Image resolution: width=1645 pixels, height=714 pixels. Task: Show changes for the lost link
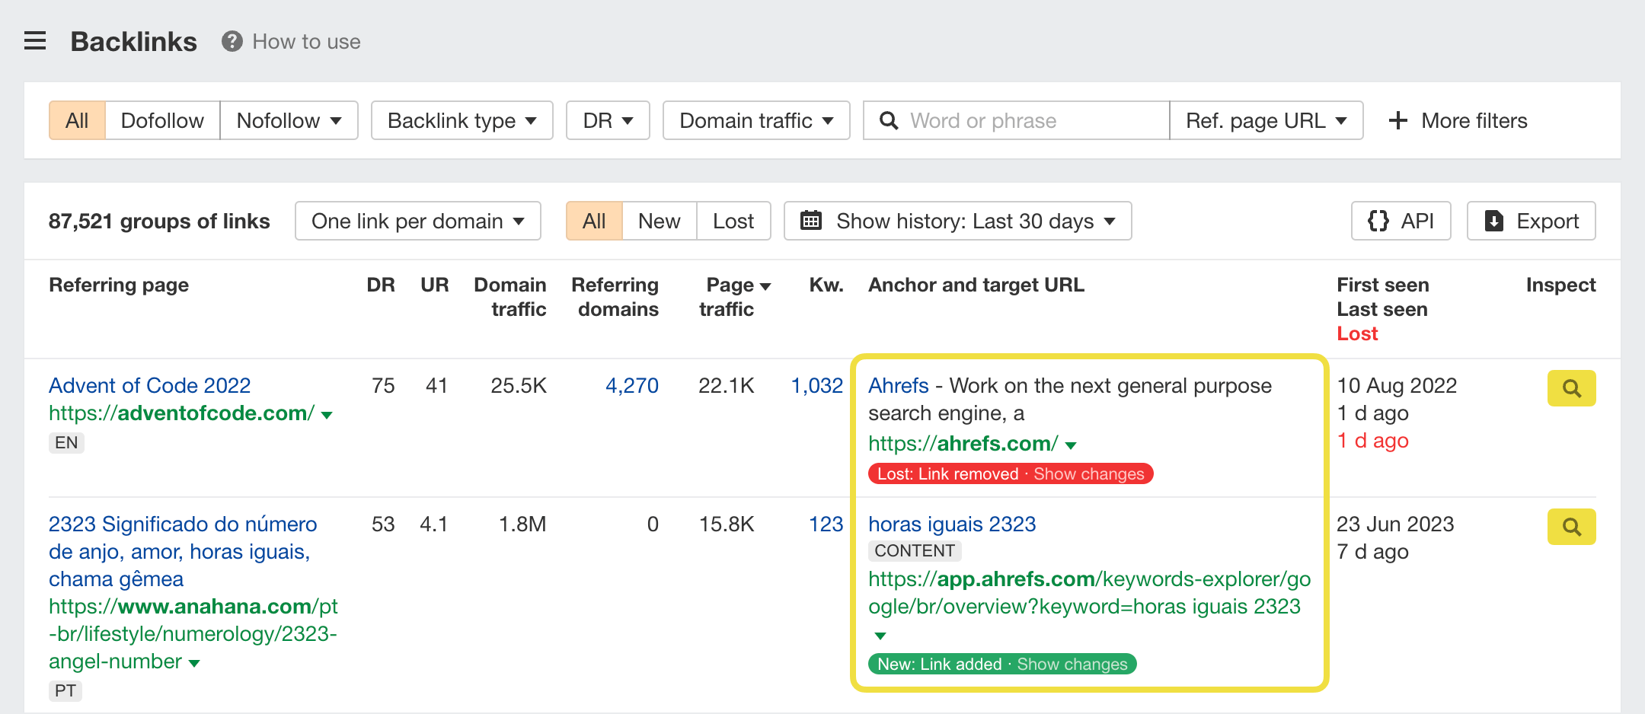click(x=1088, y=473)
